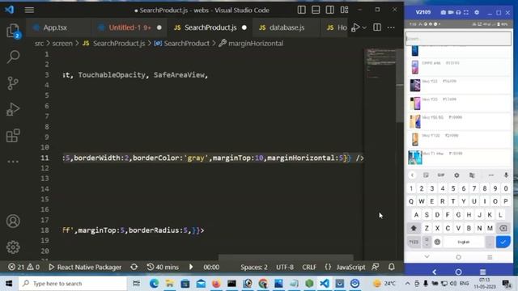This screenshot has width=518, height=291.
Task: Open the editor More Actions ellipsis
Action: click(x=391, y=27)
